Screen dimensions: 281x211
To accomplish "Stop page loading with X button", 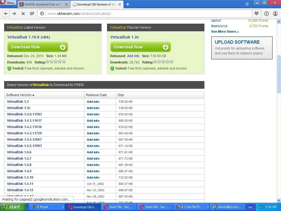I will point(23,13).
